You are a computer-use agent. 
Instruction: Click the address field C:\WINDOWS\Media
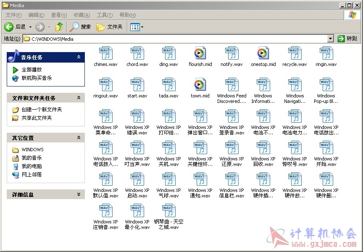(x=175, y=39)
